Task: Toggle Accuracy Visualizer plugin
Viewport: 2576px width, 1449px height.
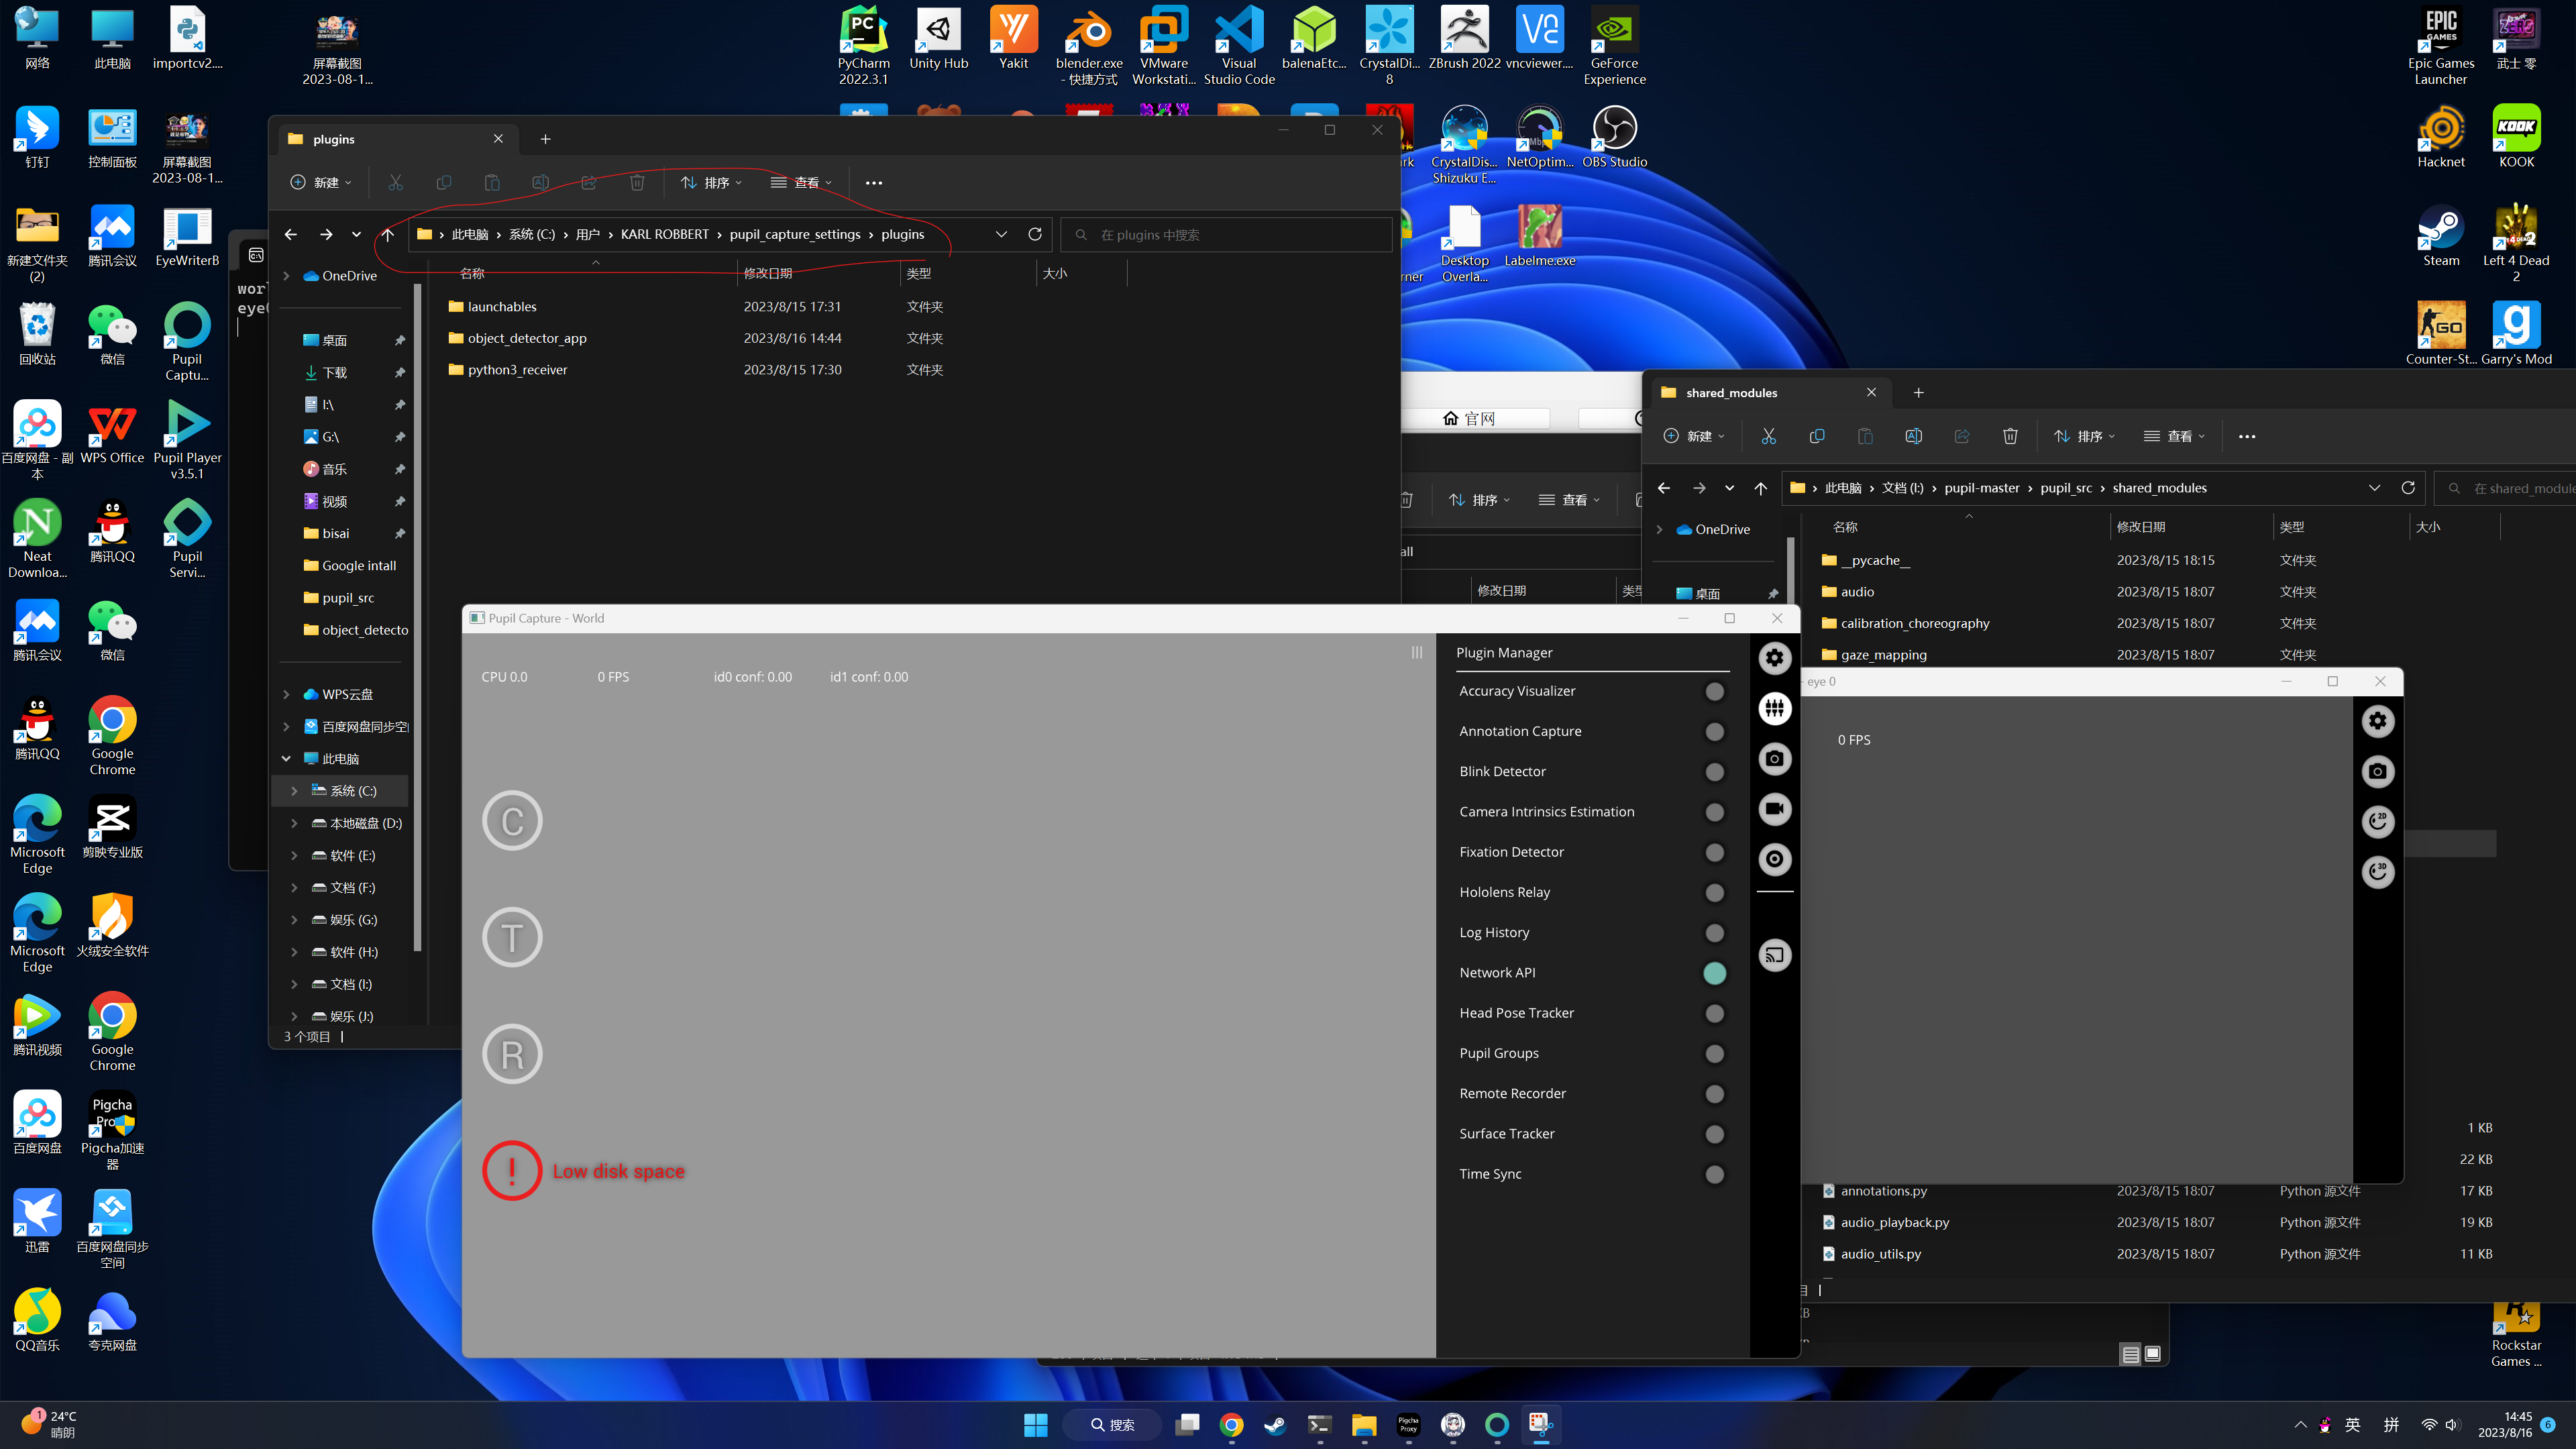Action: [x=1714, y=692]
